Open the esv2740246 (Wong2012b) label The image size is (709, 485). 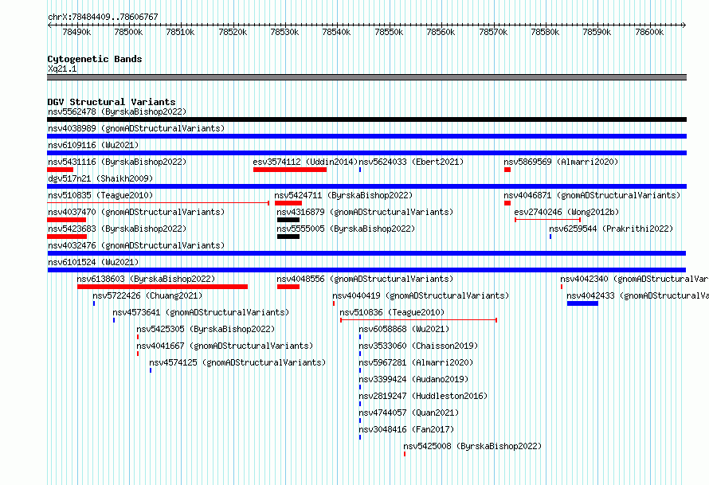point(566,212)
